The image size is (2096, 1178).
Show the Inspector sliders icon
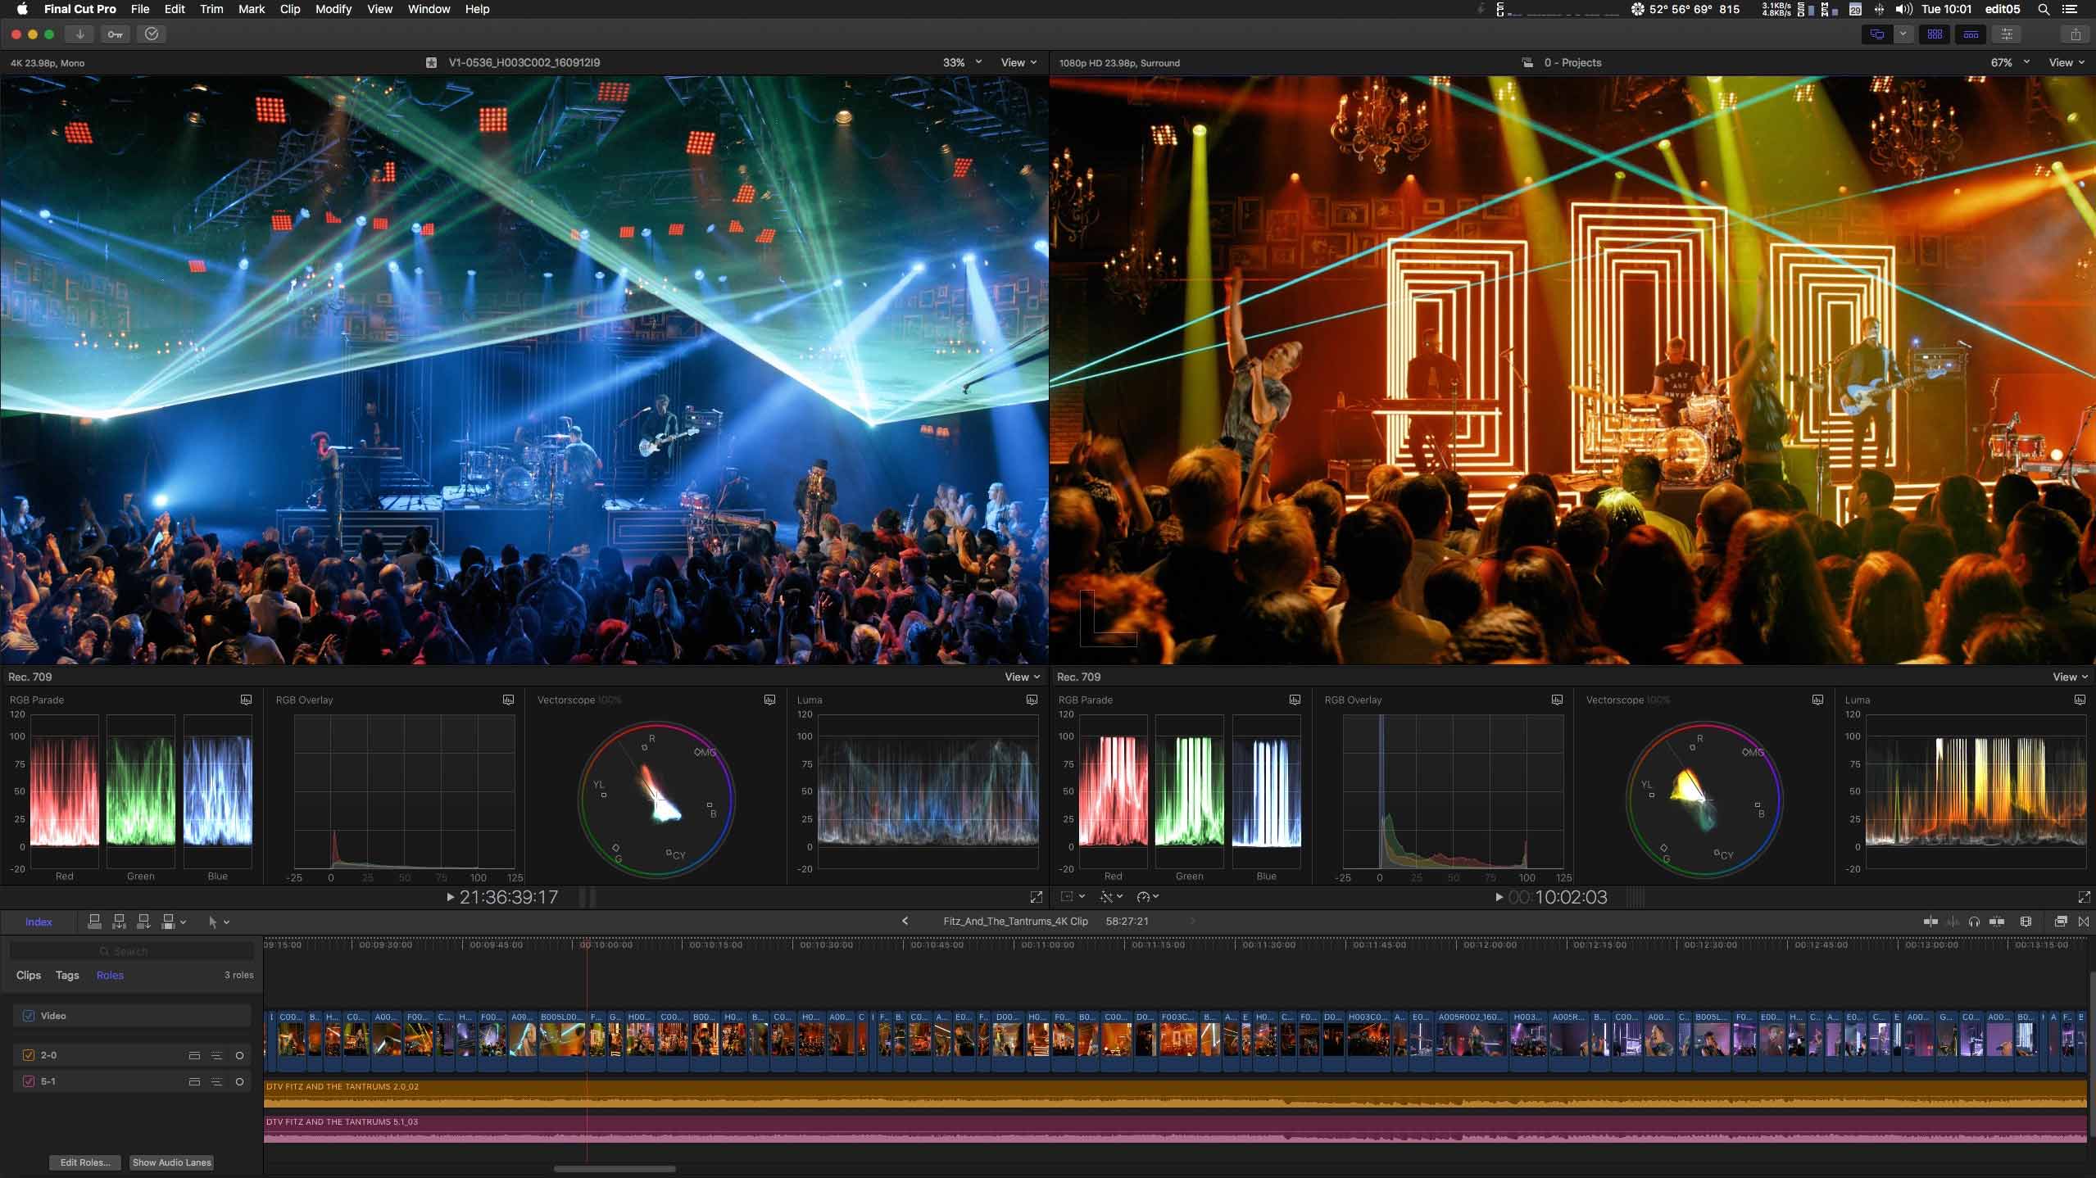[2007, 34]
